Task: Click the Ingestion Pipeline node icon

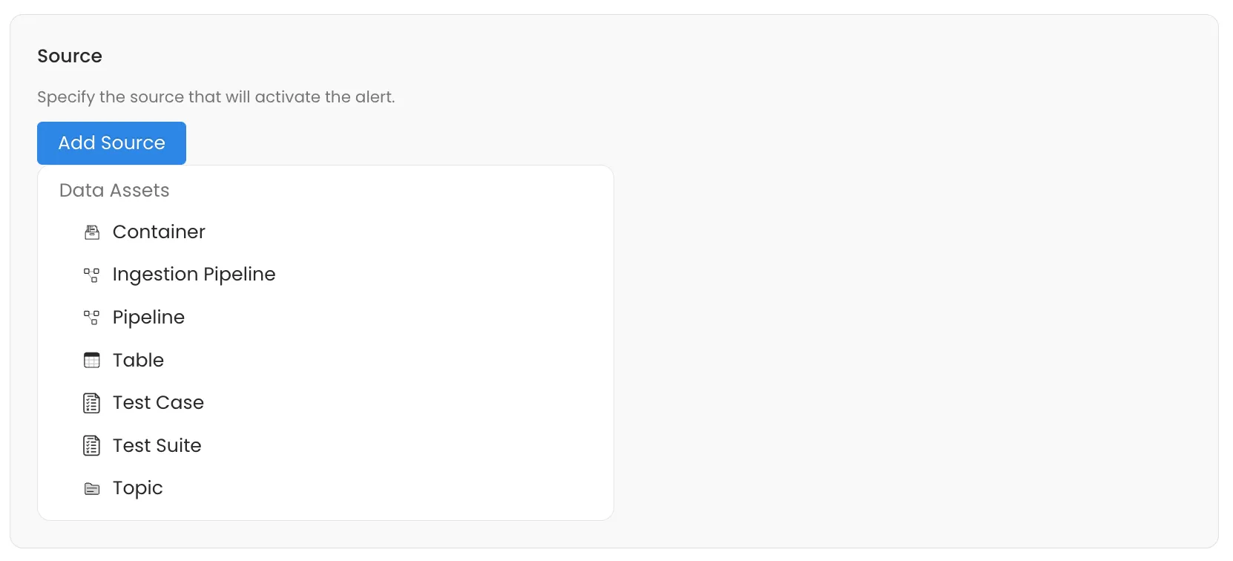Action: pos(92,275)
